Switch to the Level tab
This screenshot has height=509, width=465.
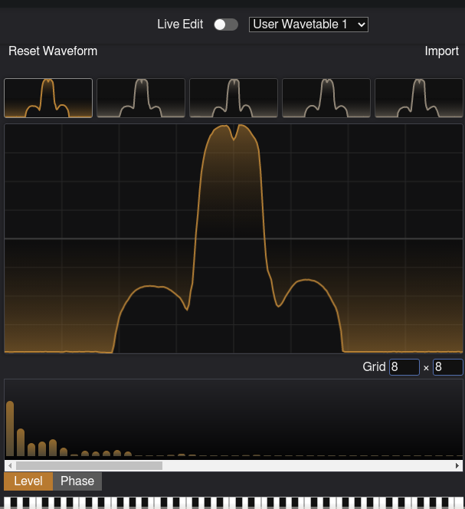coord(28,481)
